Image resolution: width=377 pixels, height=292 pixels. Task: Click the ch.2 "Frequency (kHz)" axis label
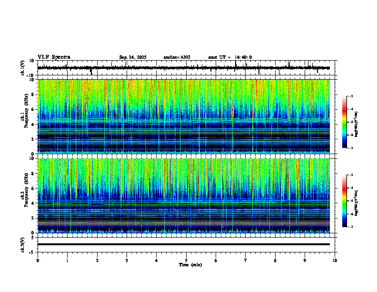pos(26,190)
